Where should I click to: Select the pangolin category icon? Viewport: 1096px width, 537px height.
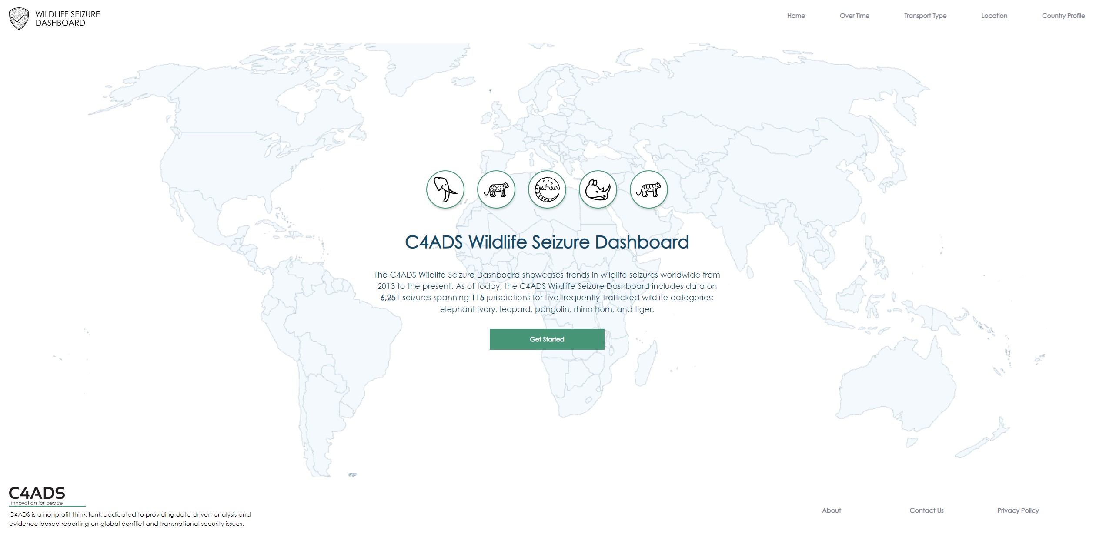click(x=547, y=189)
